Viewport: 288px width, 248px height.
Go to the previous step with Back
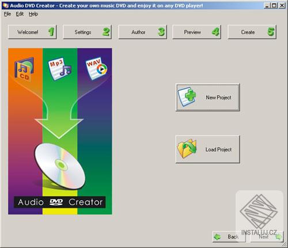(229, 236)
